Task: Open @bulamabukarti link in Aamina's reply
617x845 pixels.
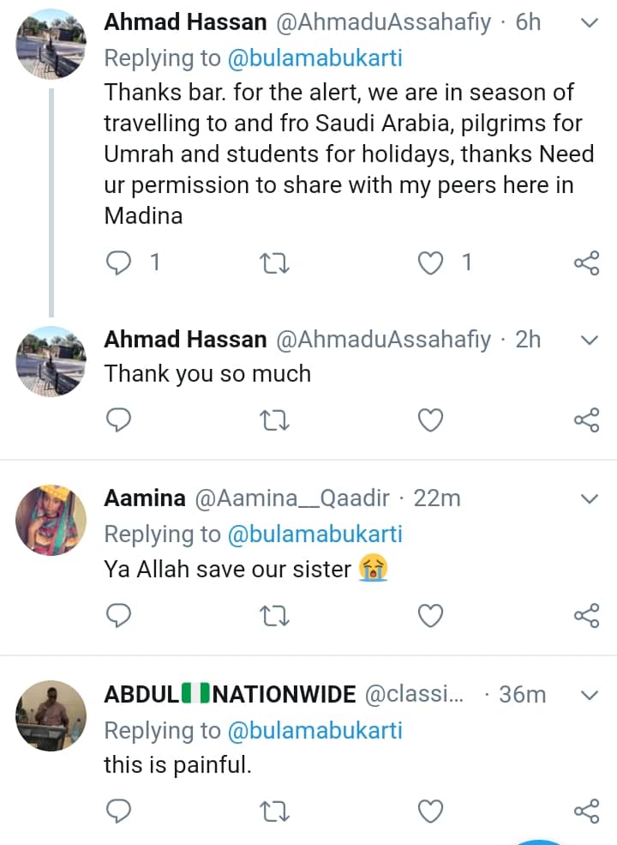Action: pos(314,534)
